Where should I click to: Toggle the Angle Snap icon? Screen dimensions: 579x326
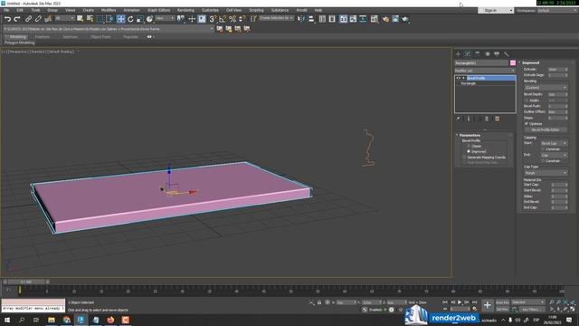(223, 19)
